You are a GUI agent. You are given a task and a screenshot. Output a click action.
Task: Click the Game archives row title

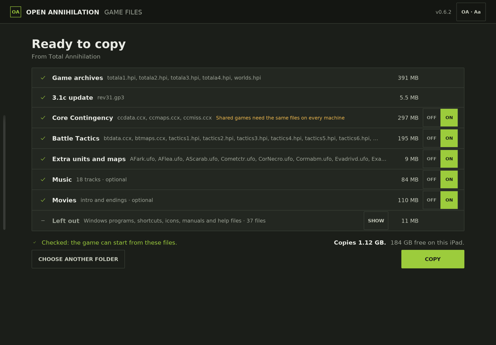(x=77, y=78)
